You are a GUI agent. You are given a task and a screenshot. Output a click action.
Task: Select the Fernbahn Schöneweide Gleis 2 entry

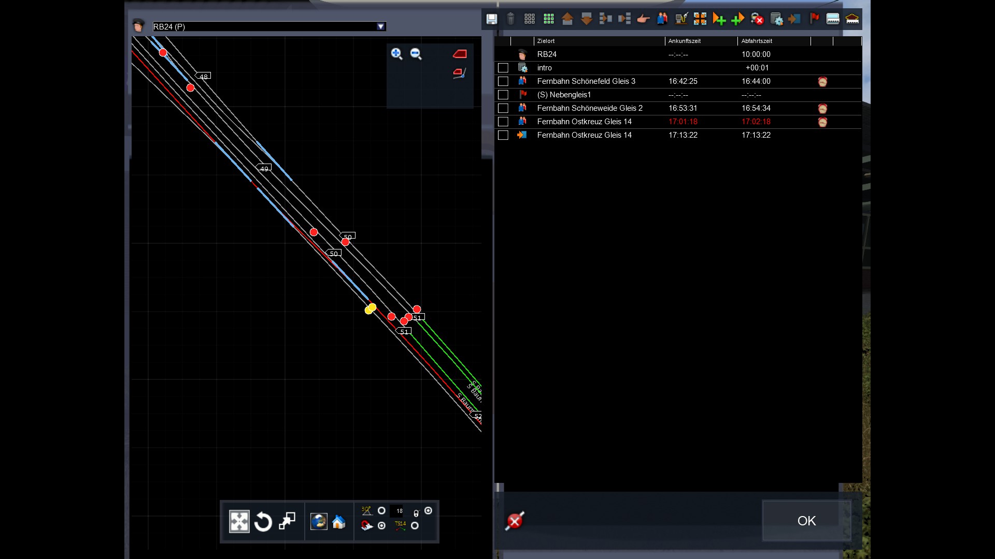(590, 108)
